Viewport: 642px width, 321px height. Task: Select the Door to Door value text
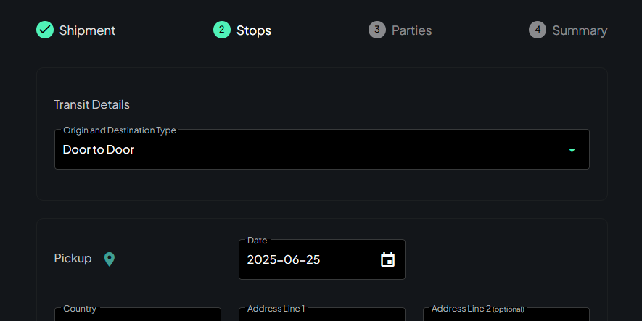pos(99,150)
